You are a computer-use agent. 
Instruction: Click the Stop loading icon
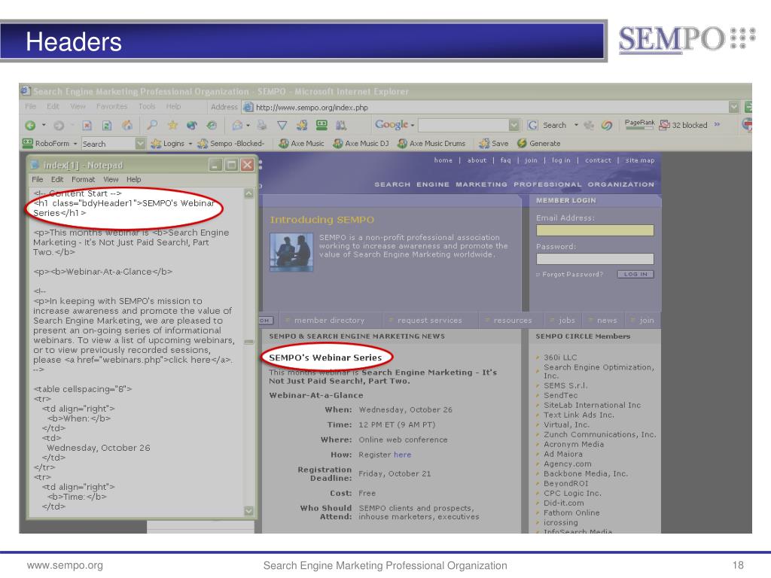point(87,126)
